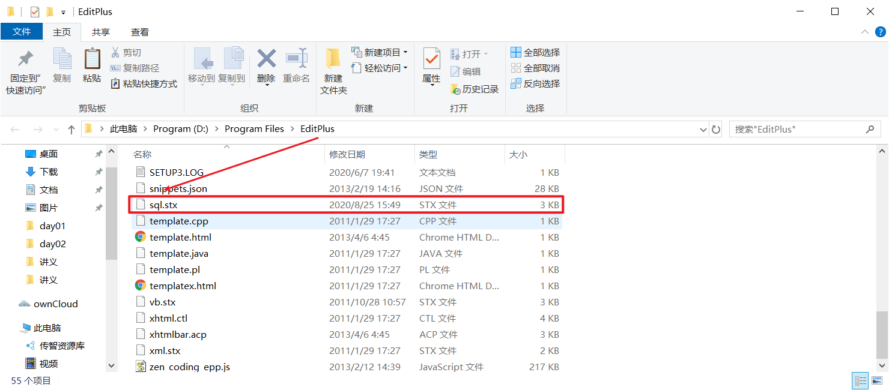Click the 搜索"EditPlus" search field
This screenshot has height=390, width=889.
point(805,129)
